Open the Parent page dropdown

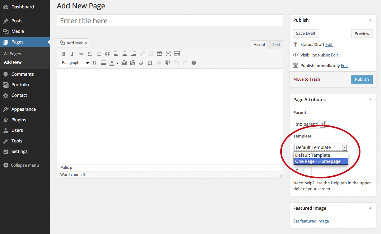tap(309, 124)
